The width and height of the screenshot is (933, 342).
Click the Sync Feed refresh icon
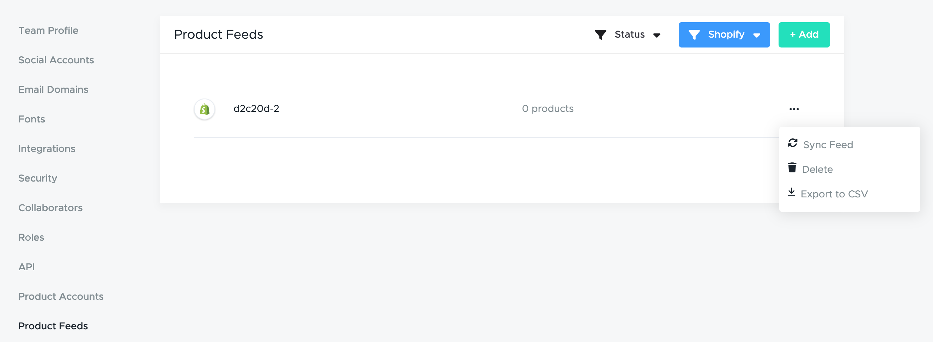[x=792, y=143]
